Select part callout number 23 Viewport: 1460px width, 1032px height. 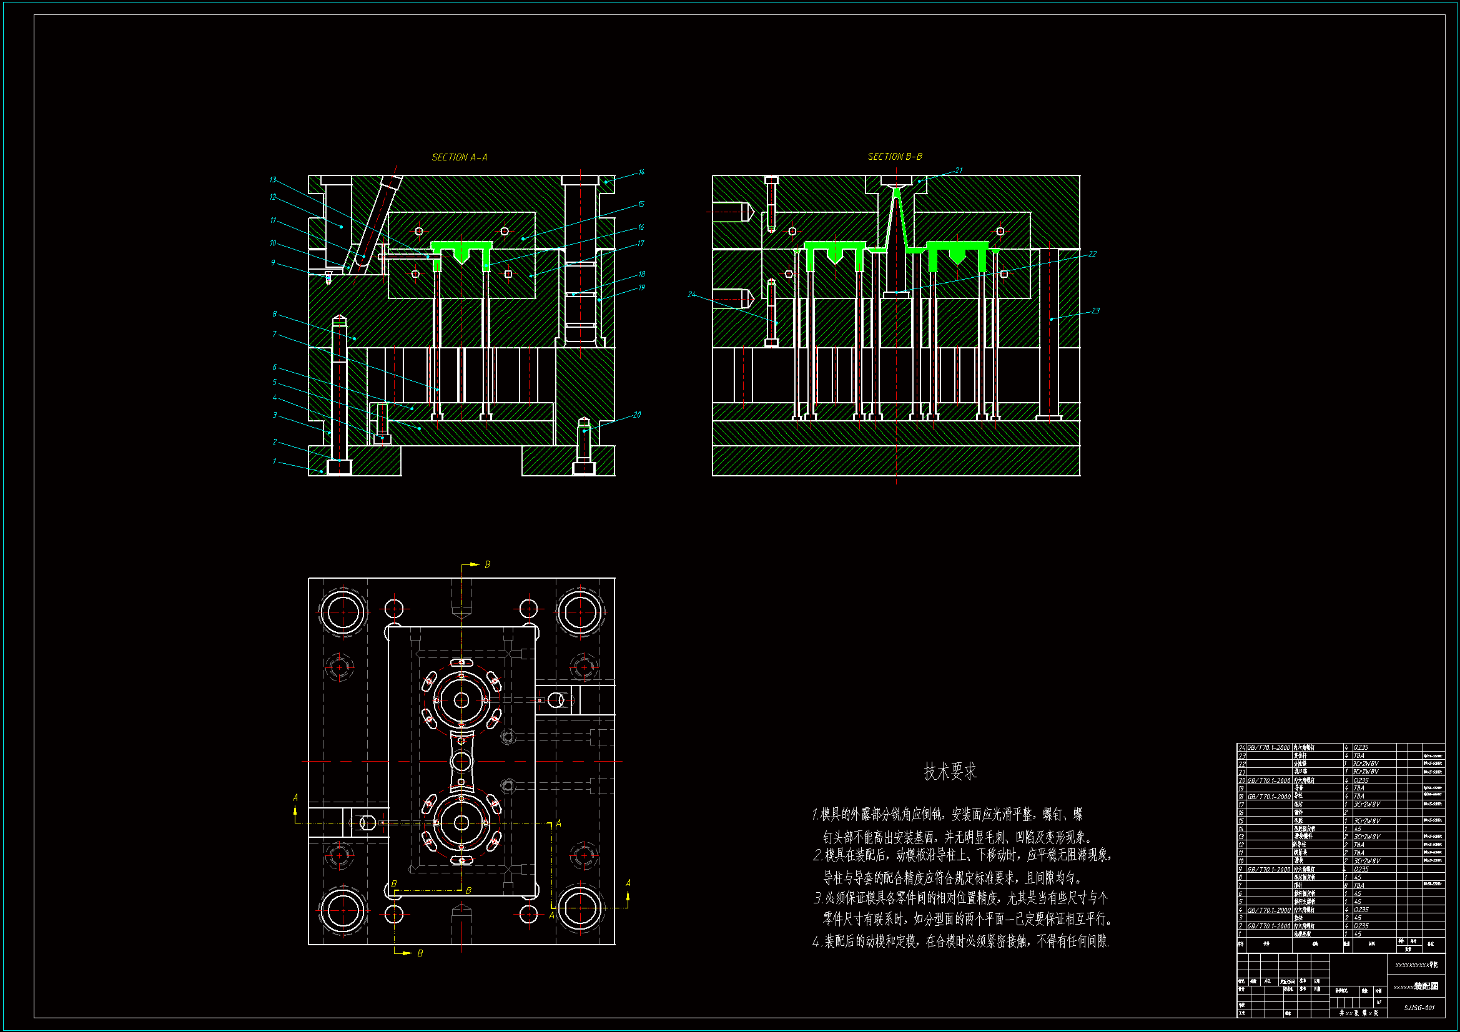click(1095, 311)
